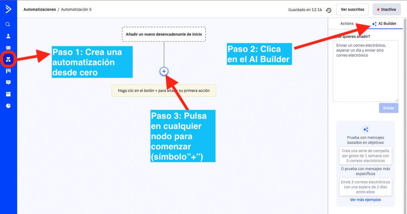Screen dimensions: 407x214
Task: Focus the AI Builder prompt text area
Action: click(366, 71)
